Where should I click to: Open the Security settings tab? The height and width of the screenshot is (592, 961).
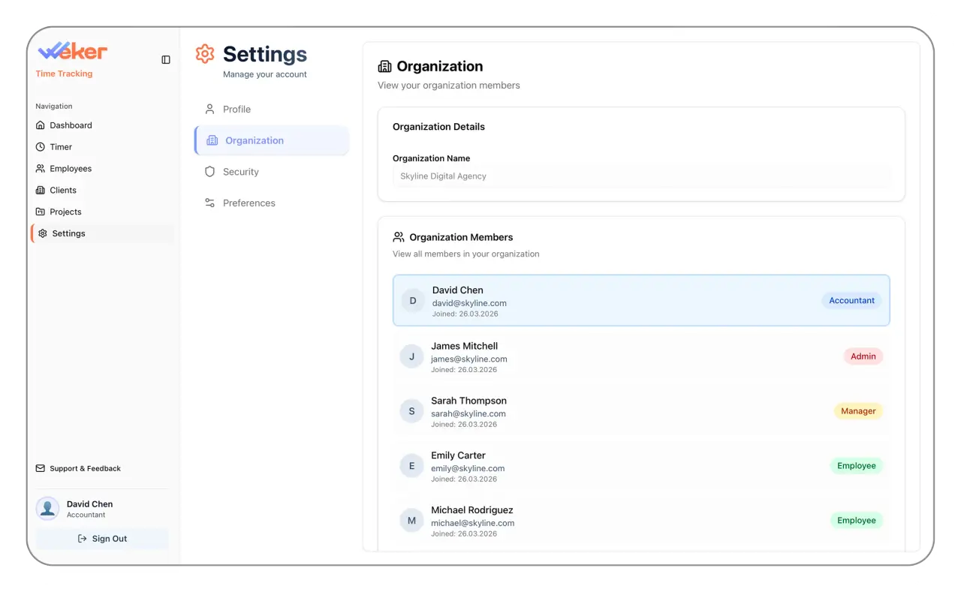(240, 172)
